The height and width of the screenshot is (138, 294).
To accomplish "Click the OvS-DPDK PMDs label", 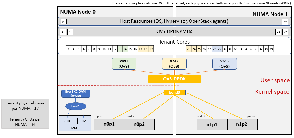I will coord(174,32).
